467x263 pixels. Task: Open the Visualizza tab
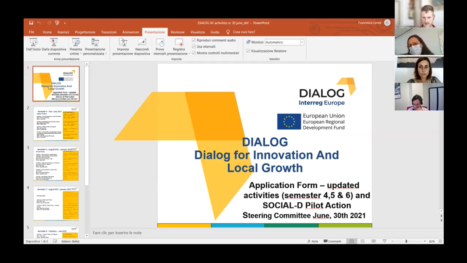(x=198, y=32)
